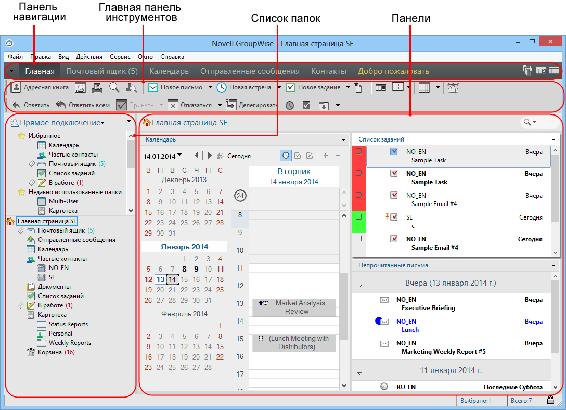This screenshot has height=410, width=566.
Task: Switch calendar panel to notes view icon
Action: 310,156
